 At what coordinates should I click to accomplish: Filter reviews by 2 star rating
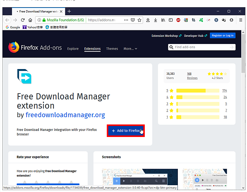[170, 110]
